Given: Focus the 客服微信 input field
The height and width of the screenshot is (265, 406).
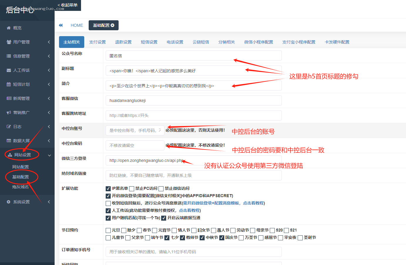Looking at the screenshot, I should tap(194, 100).
